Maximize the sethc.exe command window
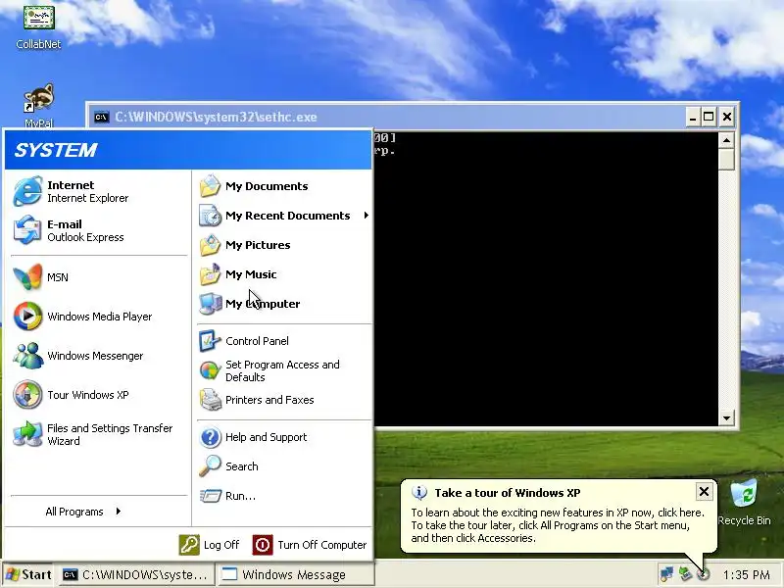Viewport: 784px width, 588px height. point(709,117)
